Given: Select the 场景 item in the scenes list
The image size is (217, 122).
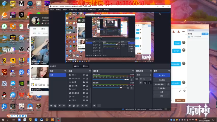Looking at the screenshot, I should pyautogui.click(x=58, y=75).
